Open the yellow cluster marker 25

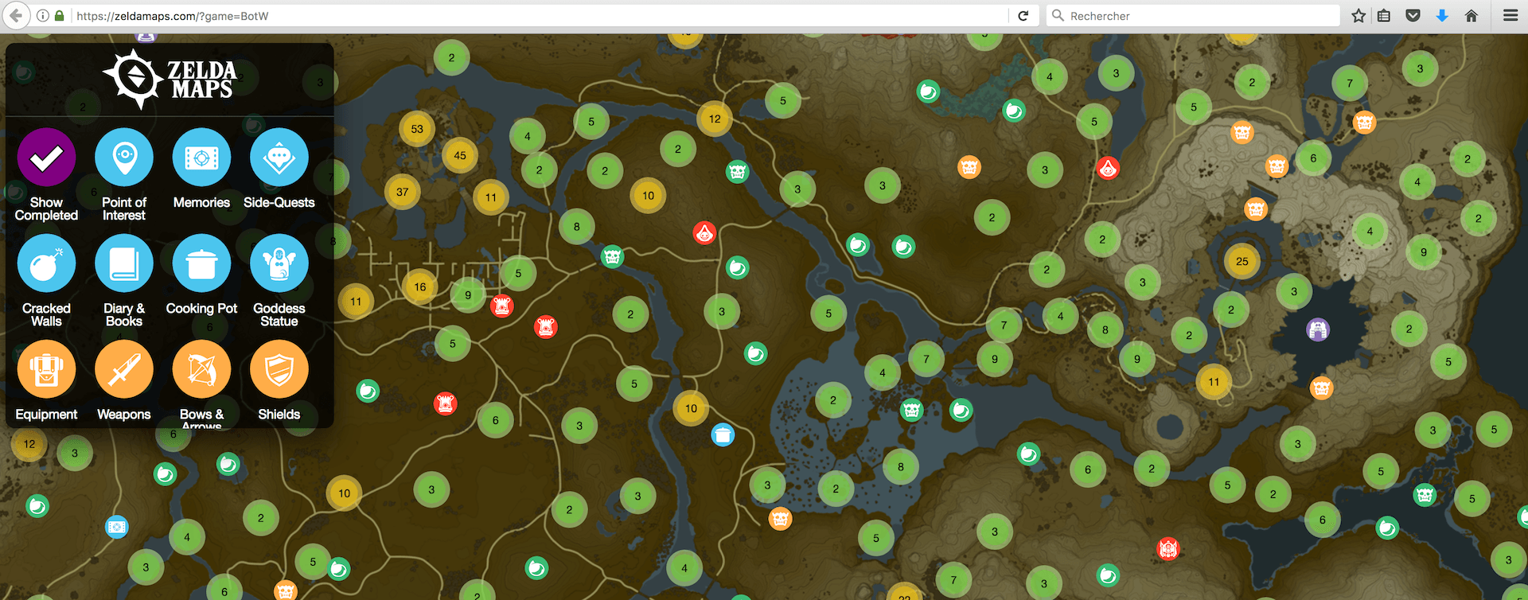[x=1242, y=261]
